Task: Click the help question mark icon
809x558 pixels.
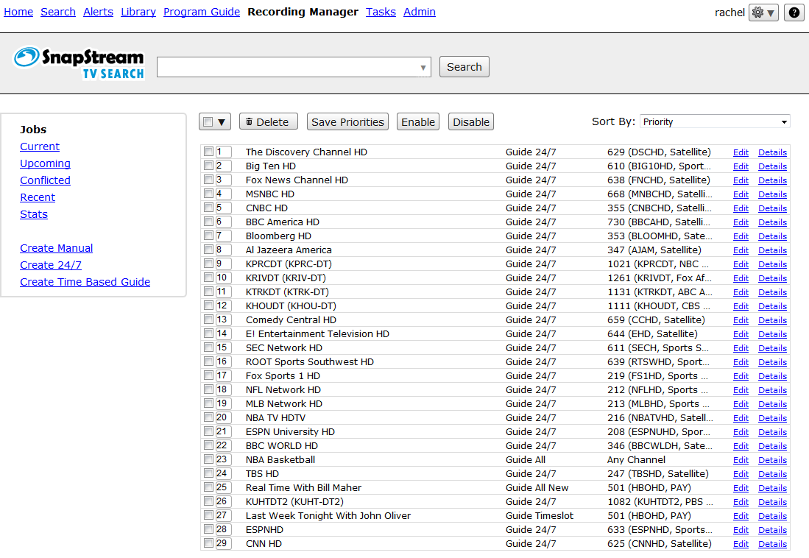Action: pyautogui.click(x=794, y=13)
